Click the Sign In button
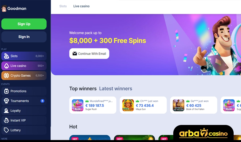This screenshot has height=142, width=241. pos(24,37)
